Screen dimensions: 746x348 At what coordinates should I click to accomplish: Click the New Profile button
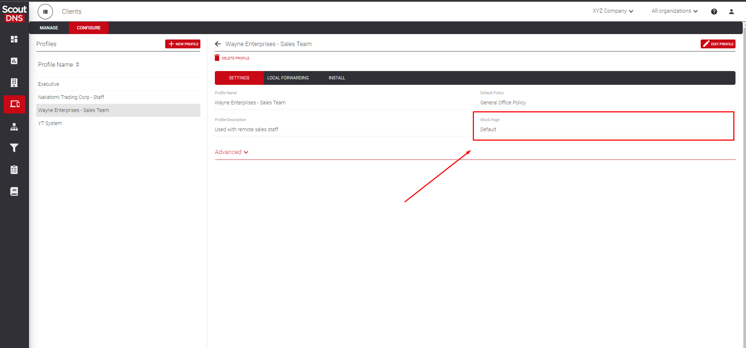pos(183,44)
